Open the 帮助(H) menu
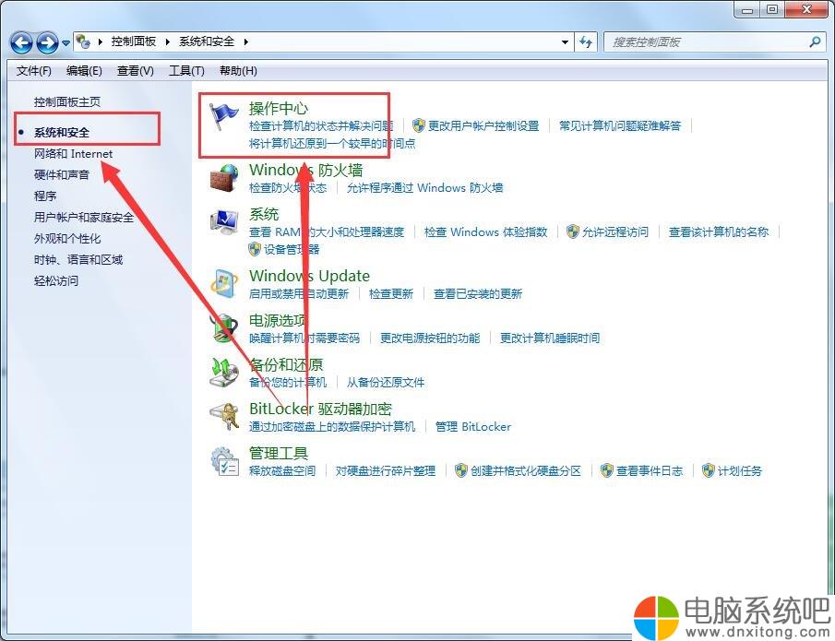 tap(238, 71)
